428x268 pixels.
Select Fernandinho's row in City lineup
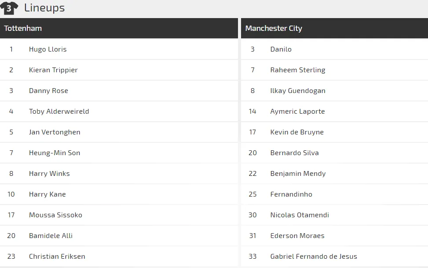point(291,194)
